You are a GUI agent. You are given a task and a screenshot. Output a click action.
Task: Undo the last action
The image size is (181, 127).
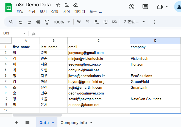(x=21, y=22)
